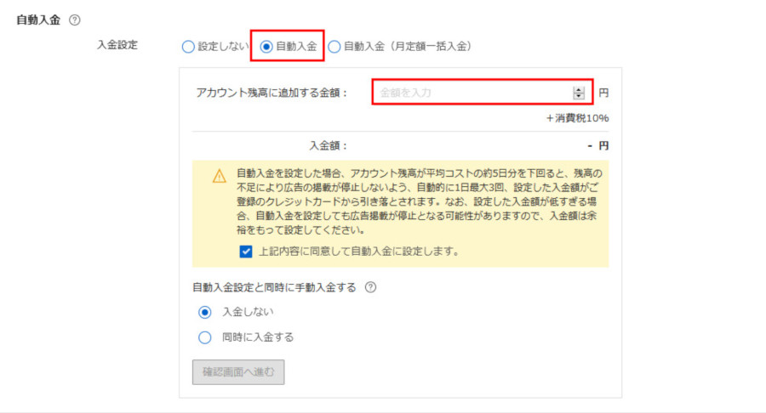Click the 入金額： label
766x413 pixels.
329,146
